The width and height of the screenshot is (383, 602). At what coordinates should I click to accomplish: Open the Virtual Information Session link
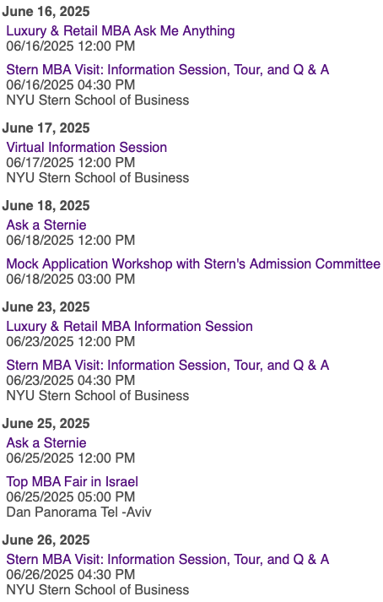[87, 147]
